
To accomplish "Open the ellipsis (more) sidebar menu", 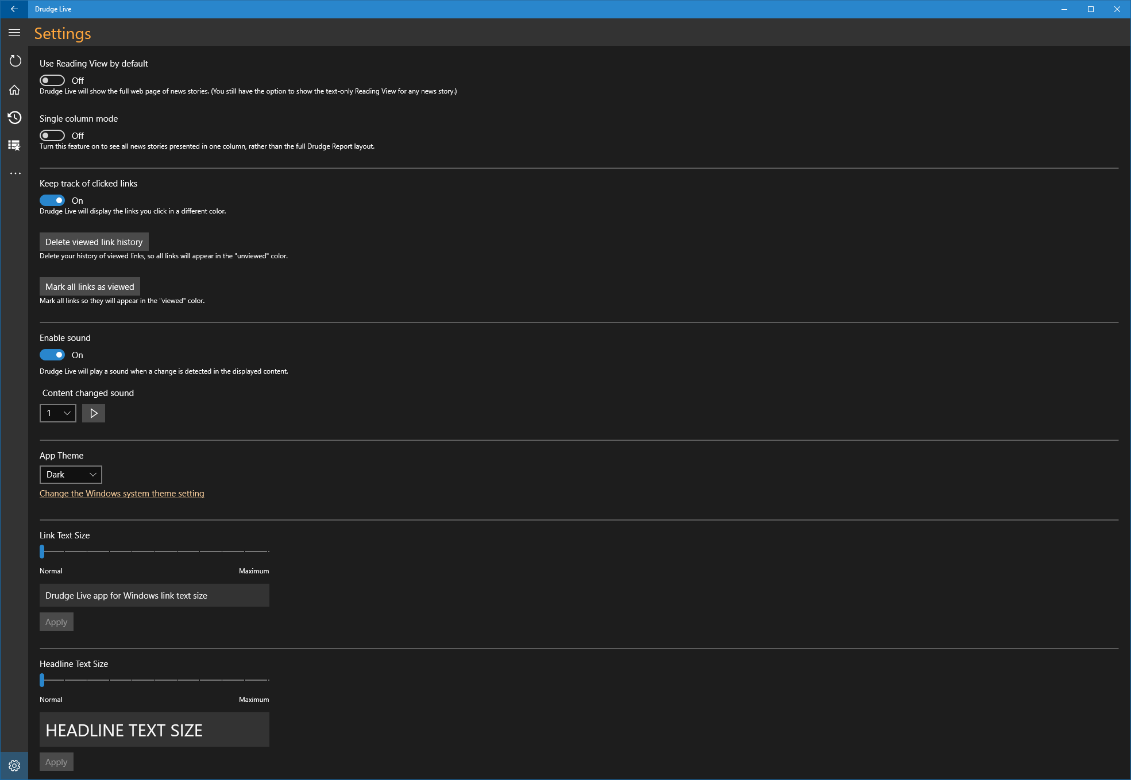I will [14, 173].
